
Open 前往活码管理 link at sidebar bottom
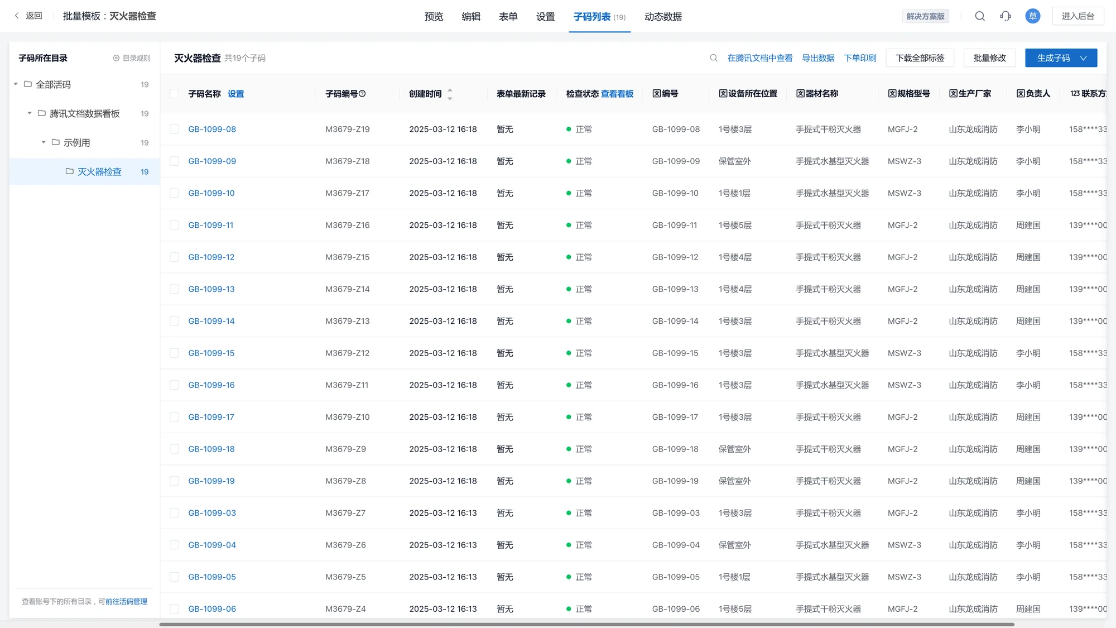pos(126,601)
